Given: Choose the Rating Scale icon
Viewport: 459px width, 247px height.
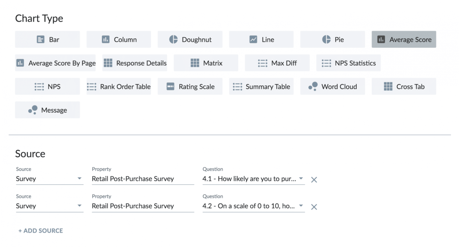Looking at the screenshot, I should 170,87.
